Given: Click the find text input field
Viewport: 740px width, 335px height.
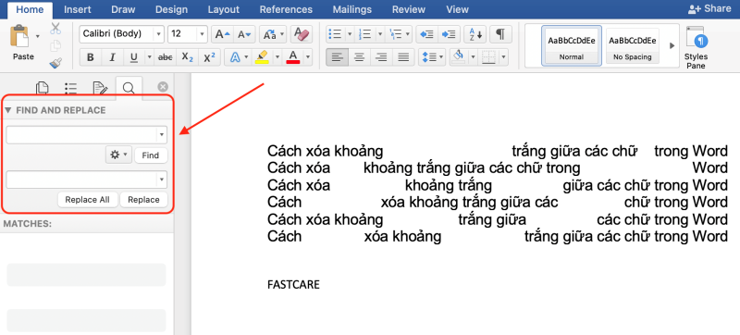Looking at the screenshot, I should coord(81,134).
